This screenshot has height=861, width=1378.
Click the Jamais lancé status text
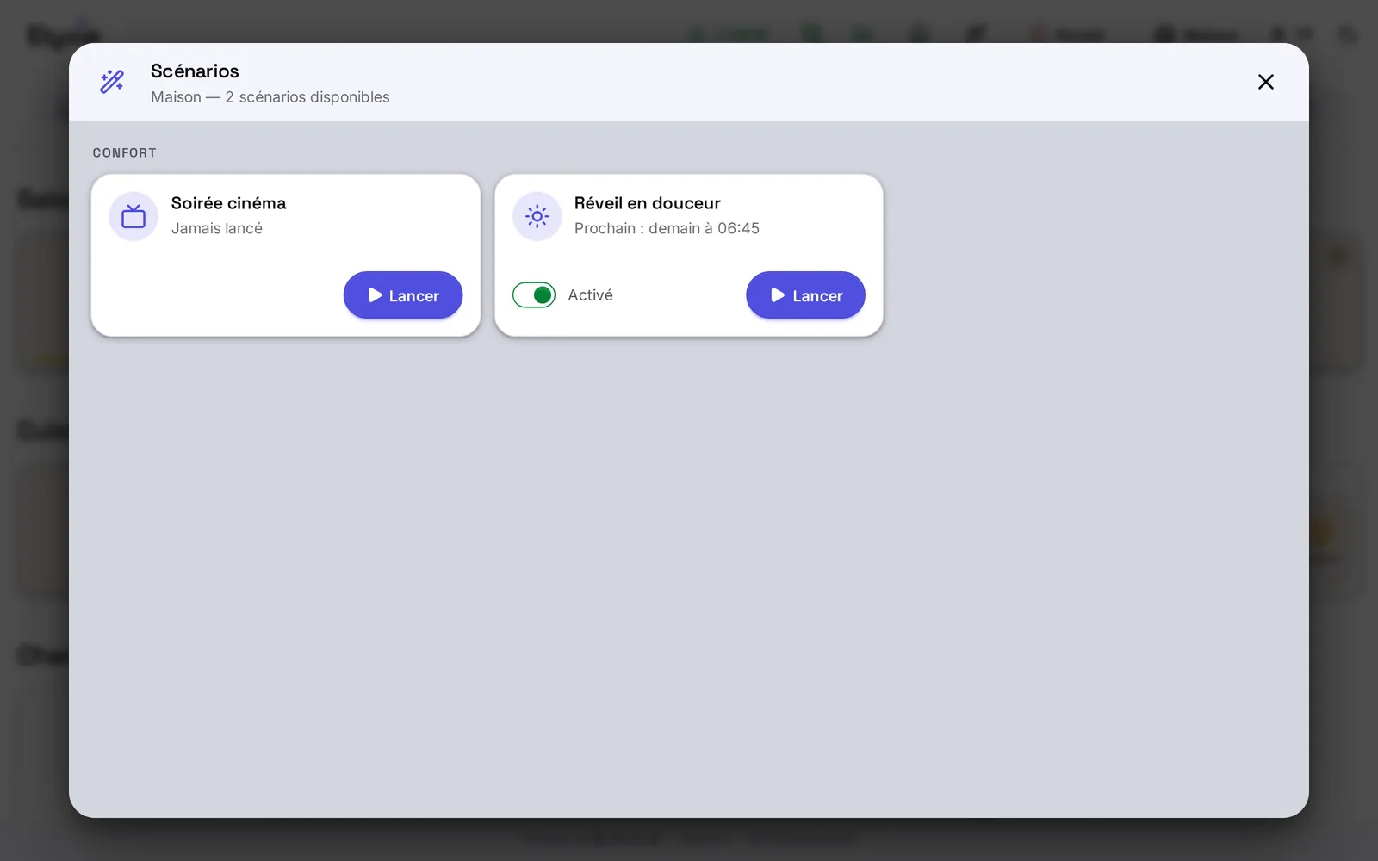click(x=217, y=228)
